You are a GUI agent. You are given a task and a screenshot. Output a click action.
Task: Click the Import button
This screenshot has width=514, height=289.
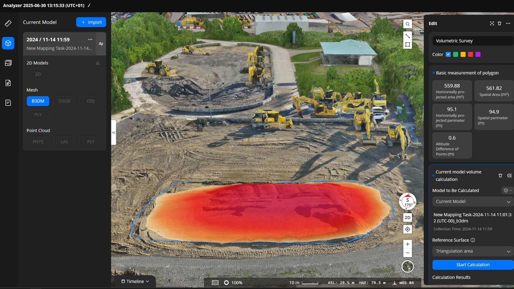click(x=91, y=22)
